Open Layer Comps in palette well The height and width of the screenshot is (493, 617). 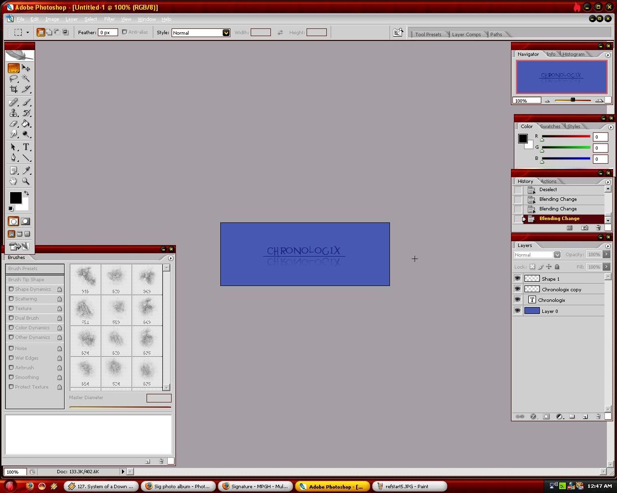(466, 34)
